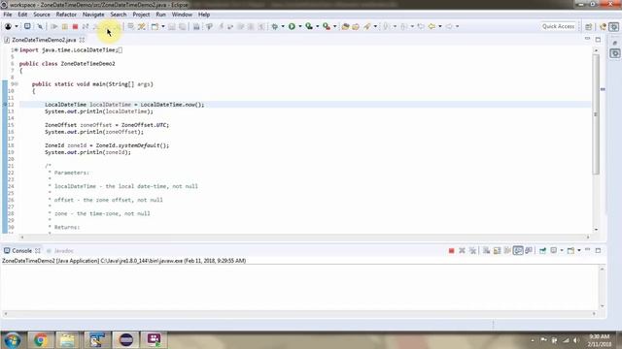Click the Debug launch bug icon
The width and height of the screenshot is (622, 349).
coord(274,26)
